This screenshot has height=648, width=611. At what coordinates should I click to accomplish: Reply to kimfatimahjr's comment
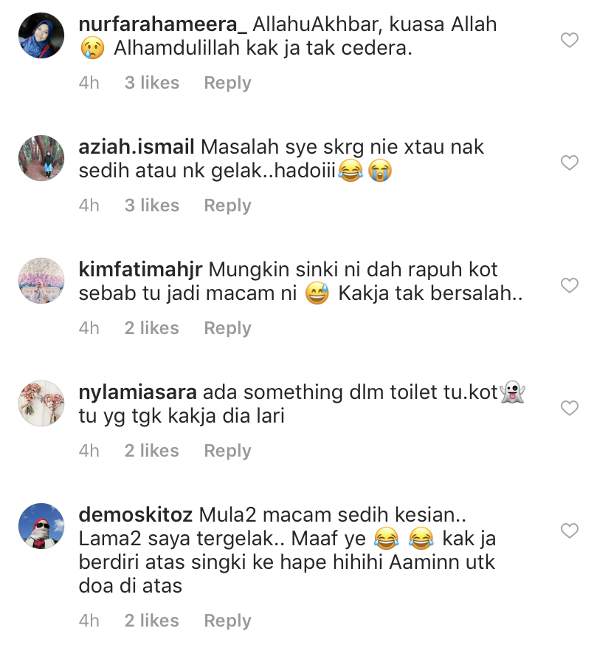pos(227,329)
